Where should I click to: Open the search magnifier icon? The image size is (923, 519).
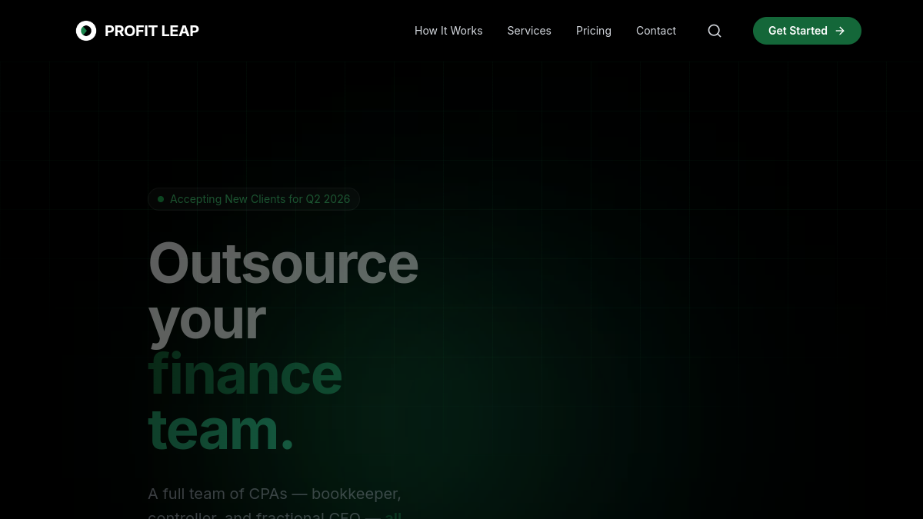(715, 31)
